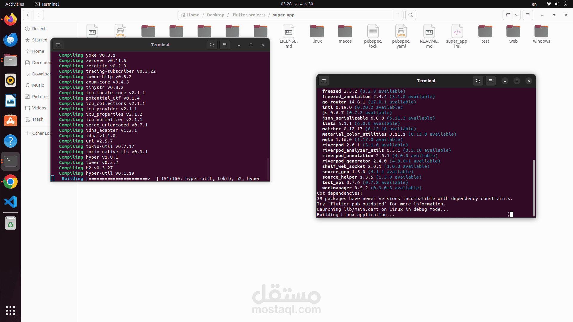Click right terminal vertical scrollbar
Viewport: 573px width, 322px height.
[534, 188]
